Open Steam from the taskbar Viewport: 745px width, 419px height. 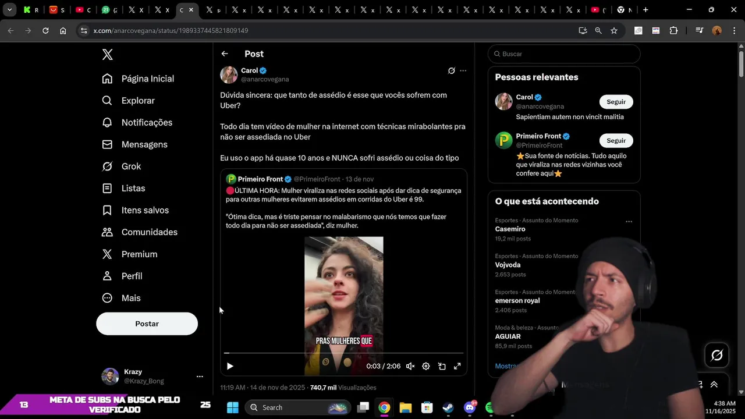coord(448,407)
